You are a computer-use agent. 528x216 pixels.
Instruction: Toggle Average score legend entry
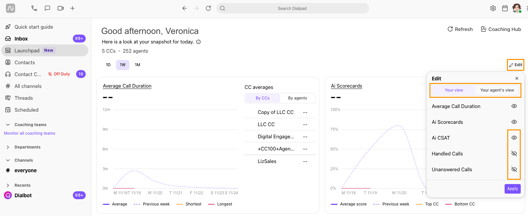349,204
